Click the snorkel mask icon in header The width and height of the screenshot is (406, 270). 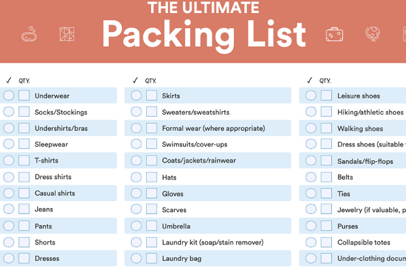29,34
